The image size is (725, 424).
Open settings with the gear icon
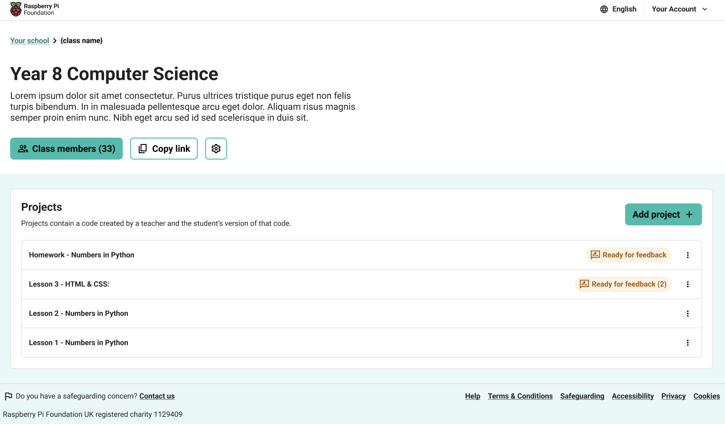tap(216, 149)
